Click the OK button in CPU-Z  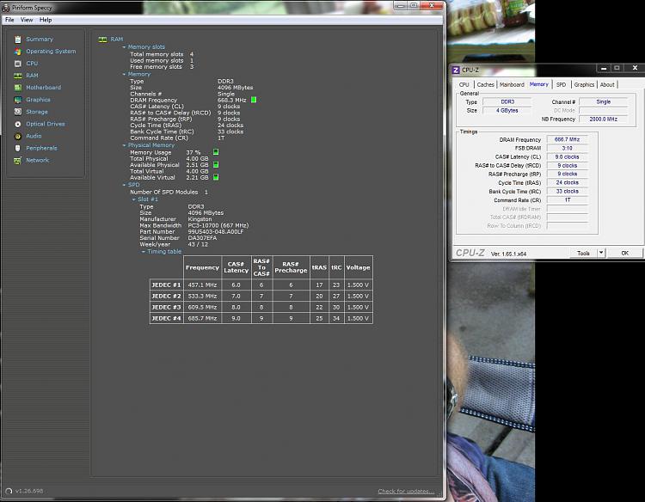tap(625, 254)
